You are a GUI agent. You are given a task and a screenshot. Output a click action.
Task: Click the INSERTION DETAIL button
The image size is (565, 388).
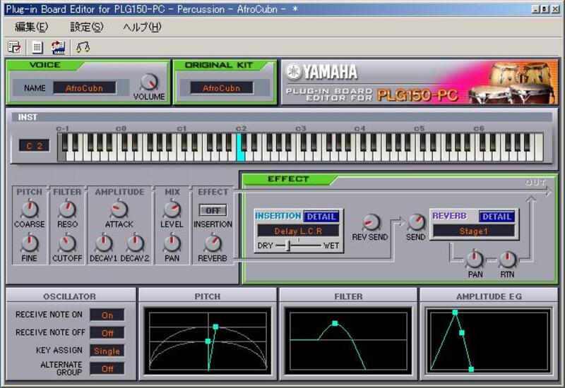point(321,217)
